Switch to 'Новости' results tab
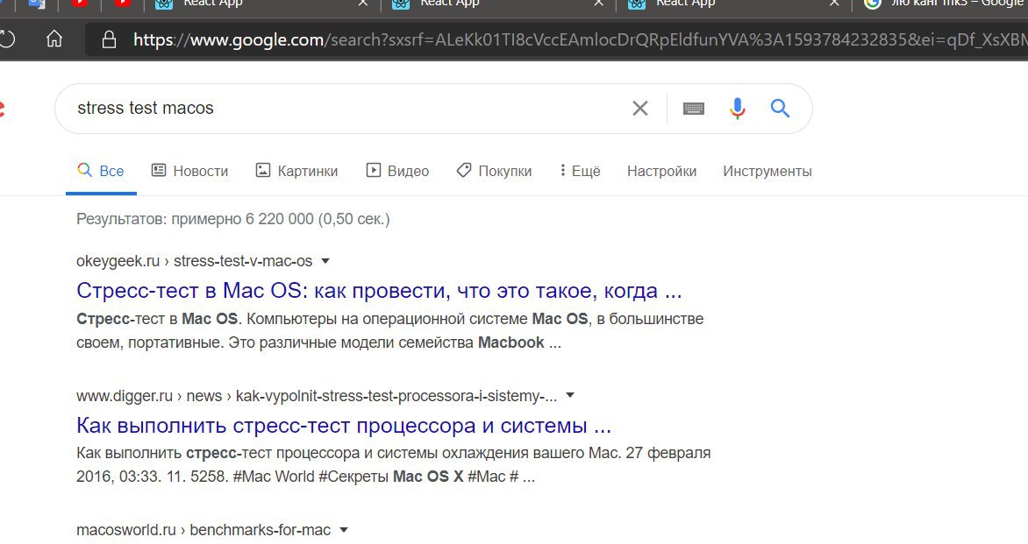Screen dimensions: 1028x544 pyautogui.click(x=190, y=171)
